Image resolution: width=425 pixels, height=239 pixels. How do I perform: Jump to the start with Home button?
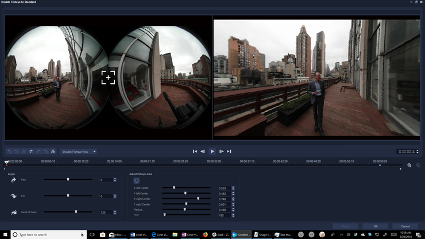195,151
